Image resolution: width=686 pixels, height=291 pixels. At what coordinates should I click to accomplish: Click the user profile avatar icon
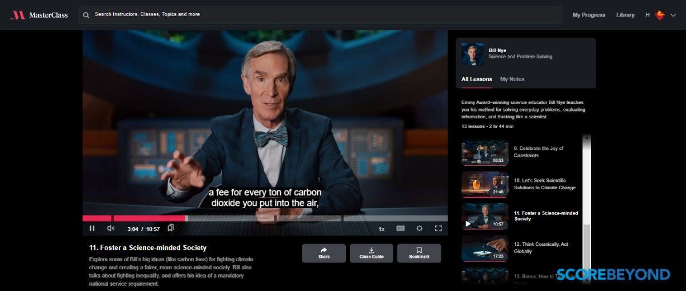[x=660, y=15]
